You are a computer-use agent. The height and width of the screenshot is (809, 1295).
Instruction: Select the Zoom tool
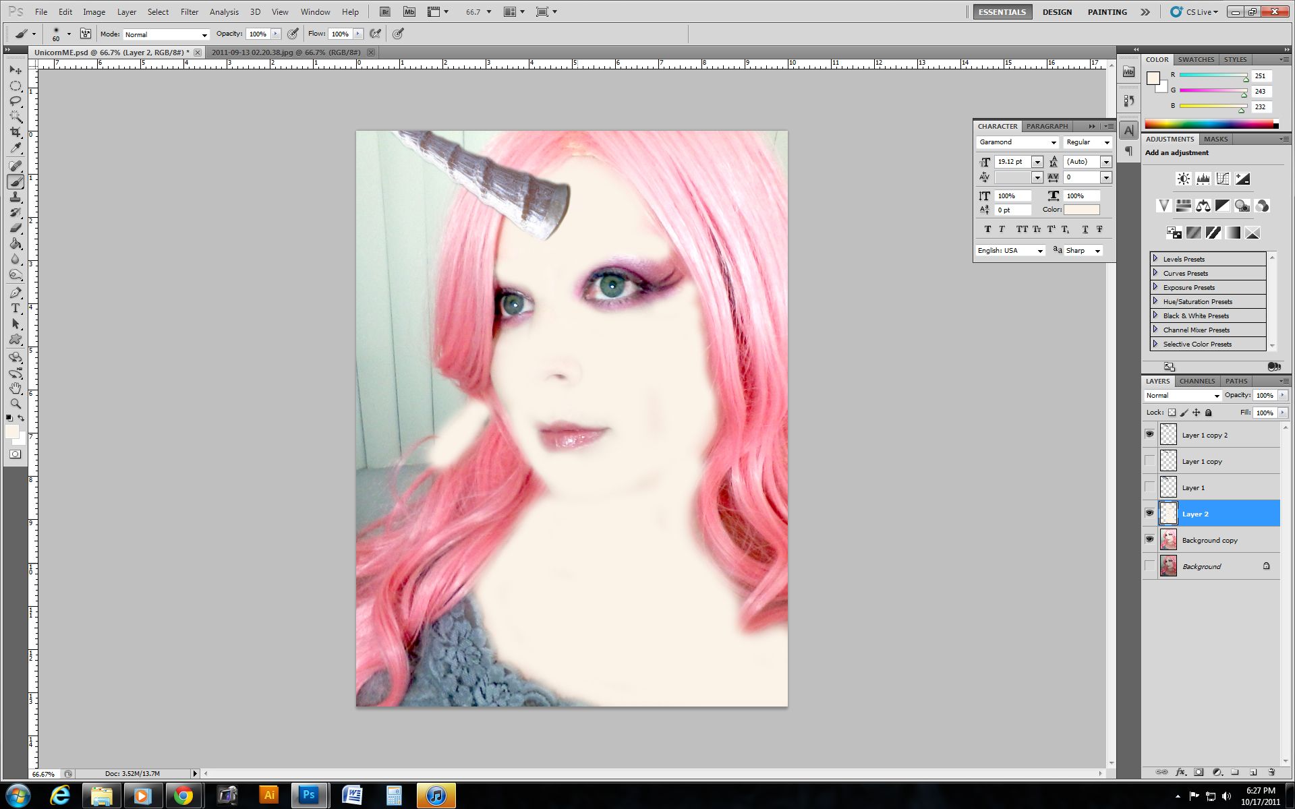coord(16,404)
